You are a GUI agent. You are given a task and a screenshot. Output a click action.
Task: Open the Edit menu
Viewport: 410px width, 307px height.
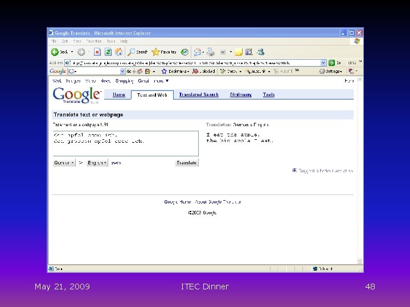pos(65,42)
